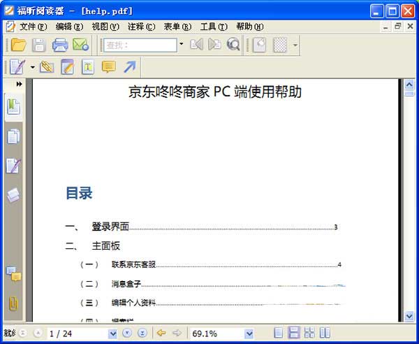Switch to continuous facing layout

coord(309,333)
